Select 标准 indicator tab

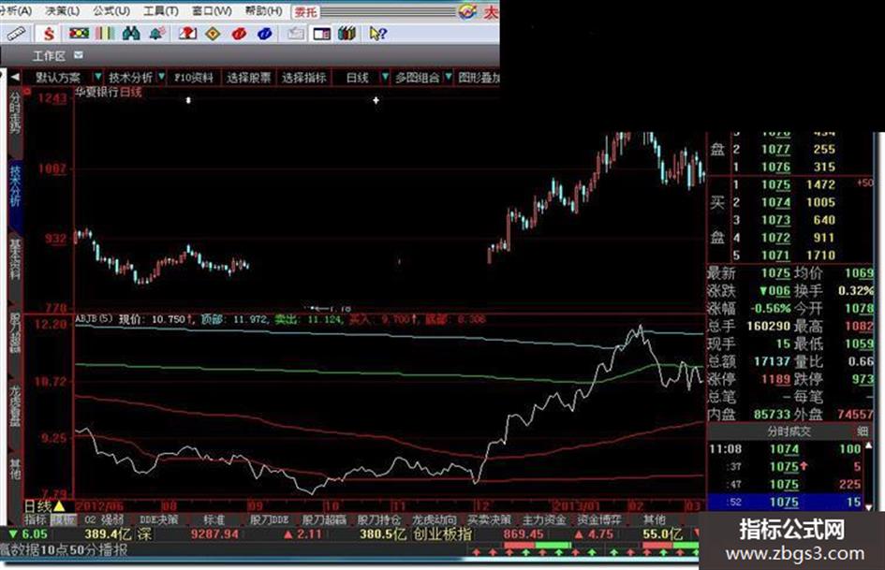(x=214, y=519)
